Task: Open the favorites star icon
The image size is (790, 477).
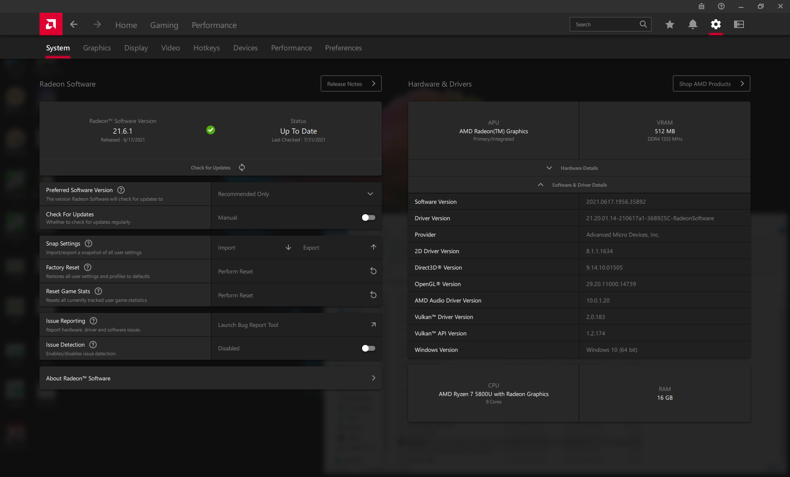Action: click(x=670, y=25)
